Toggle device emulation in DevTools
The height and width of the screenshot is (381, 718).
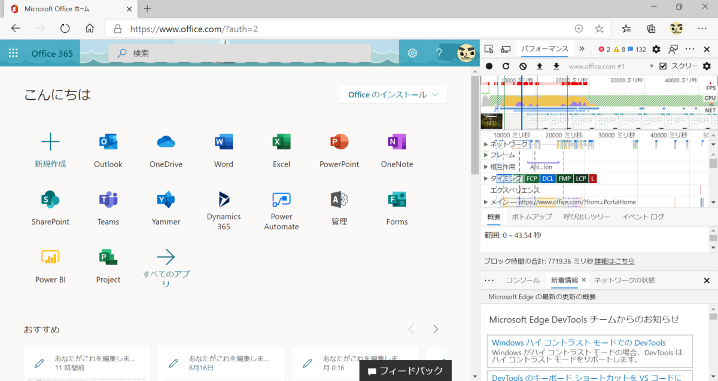click(x=506, y=49)
